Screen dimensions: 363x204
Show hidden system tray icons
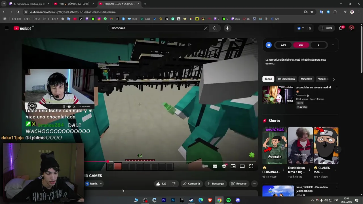point(313,200)
